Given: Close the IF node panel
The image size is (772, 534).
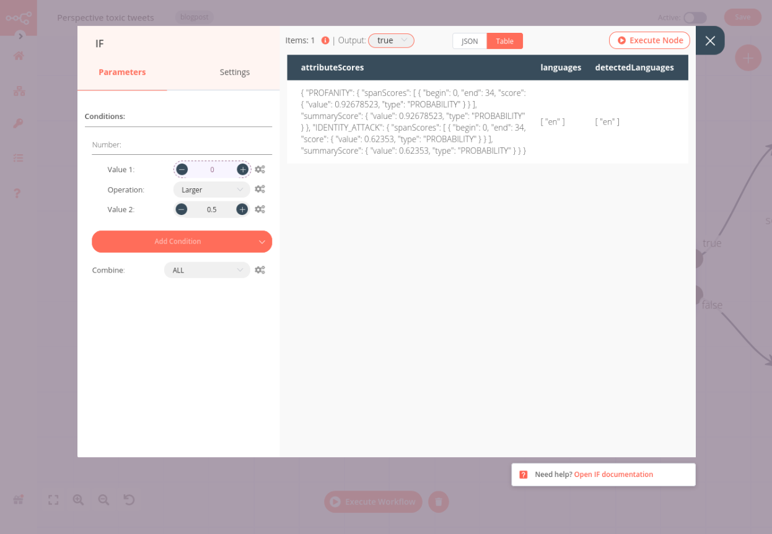Looking at the screenshot, I should click(x=710, y=40).
